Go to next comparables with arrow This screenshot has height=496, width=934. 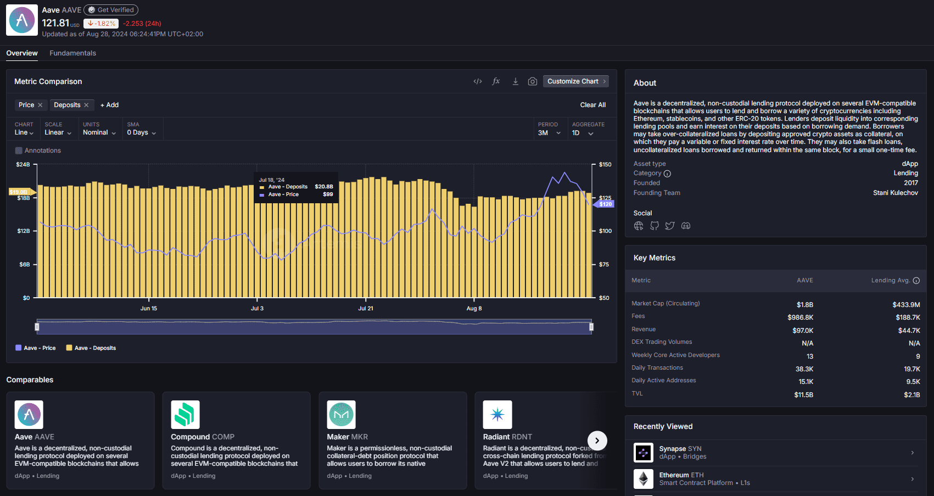coord(597,441)
